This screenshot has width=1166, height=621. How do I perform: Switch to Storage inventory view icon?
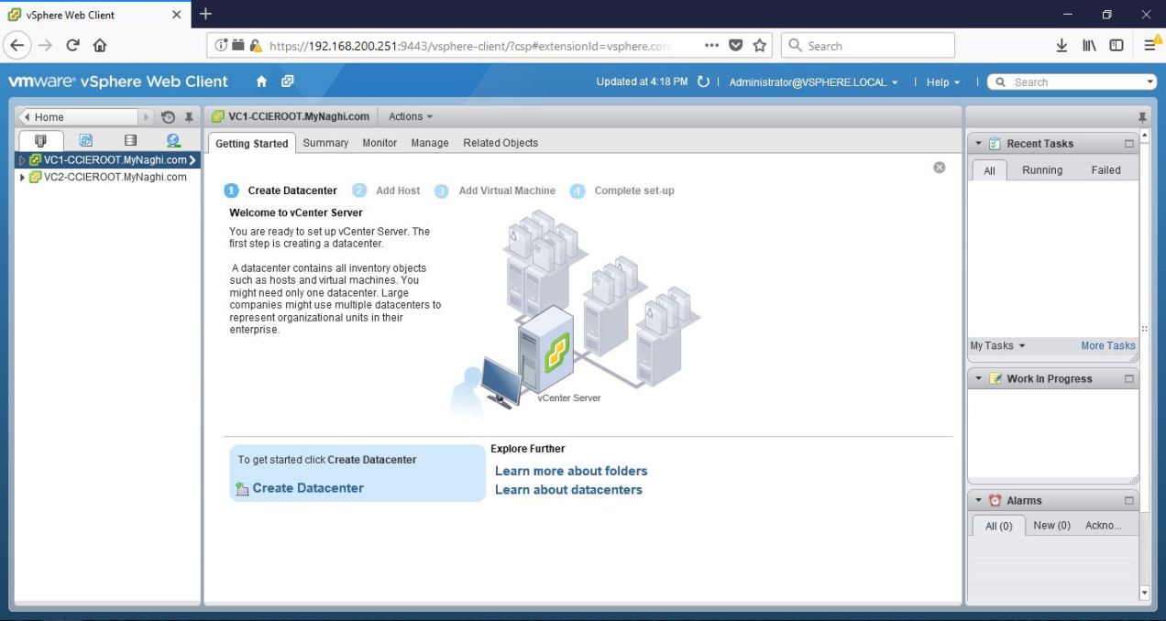point(130,141)
